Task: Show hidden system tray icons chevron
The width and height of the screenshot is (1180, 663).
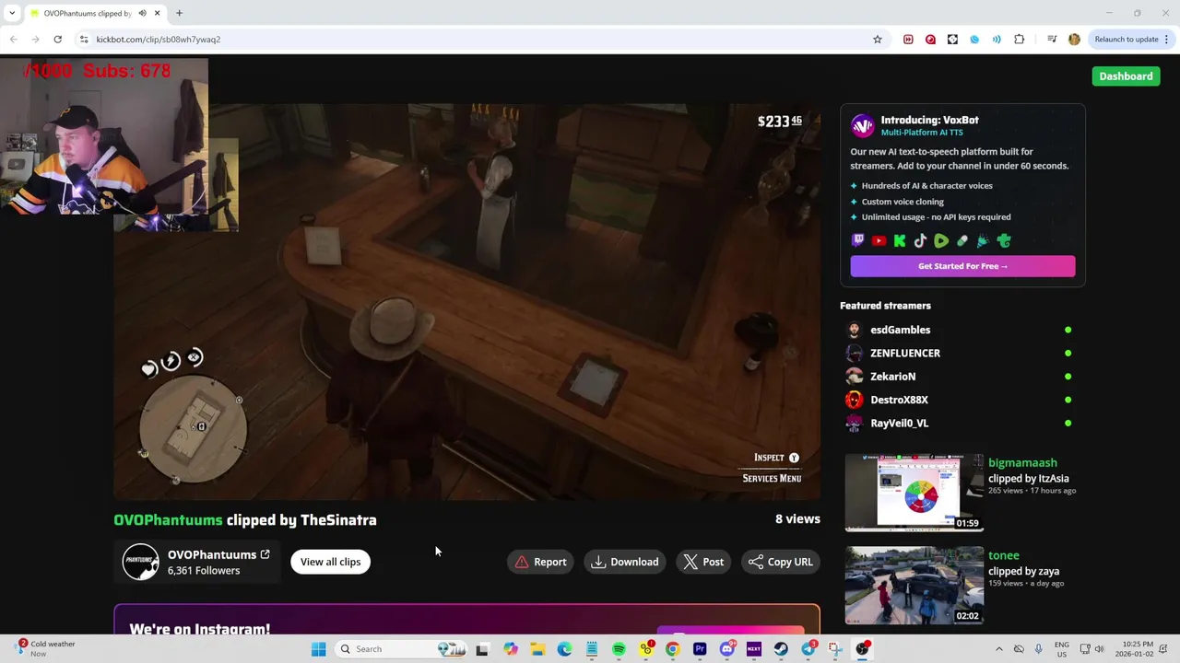Action: [998, 649]
